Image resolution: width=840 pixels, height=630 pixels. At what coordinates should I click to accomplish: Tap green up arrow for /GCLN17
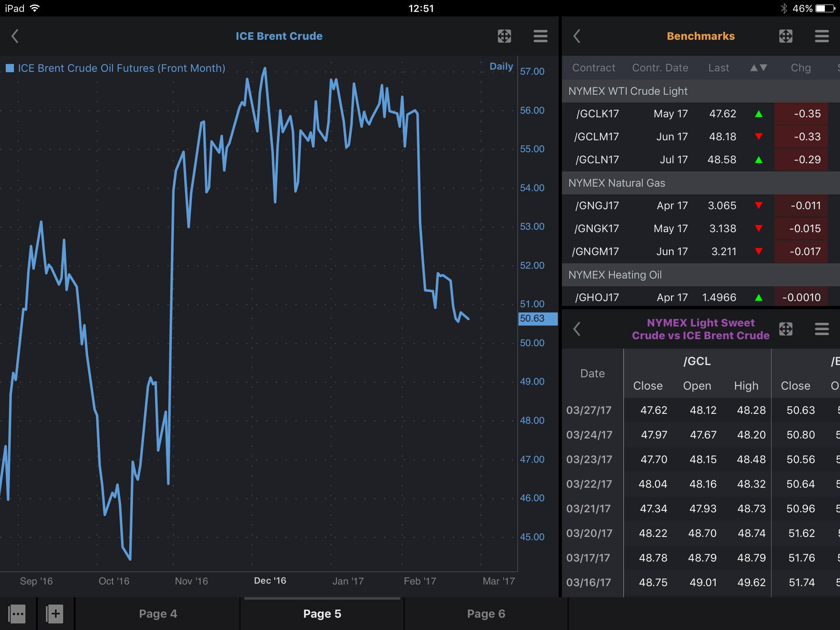click(759, 160)
